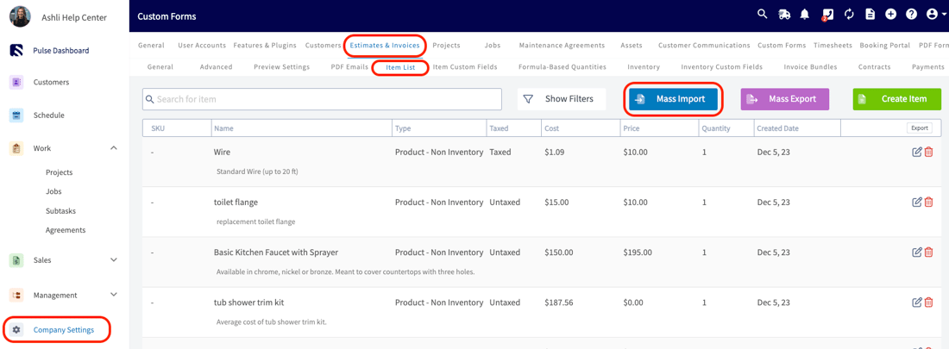
Task: Switch to the Customer Communications tab
Action: (x=704, y=46)
